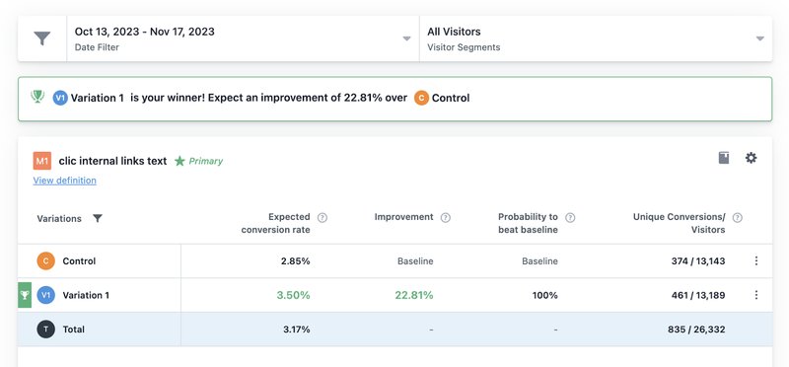Open more options menu for Control row

755,260
